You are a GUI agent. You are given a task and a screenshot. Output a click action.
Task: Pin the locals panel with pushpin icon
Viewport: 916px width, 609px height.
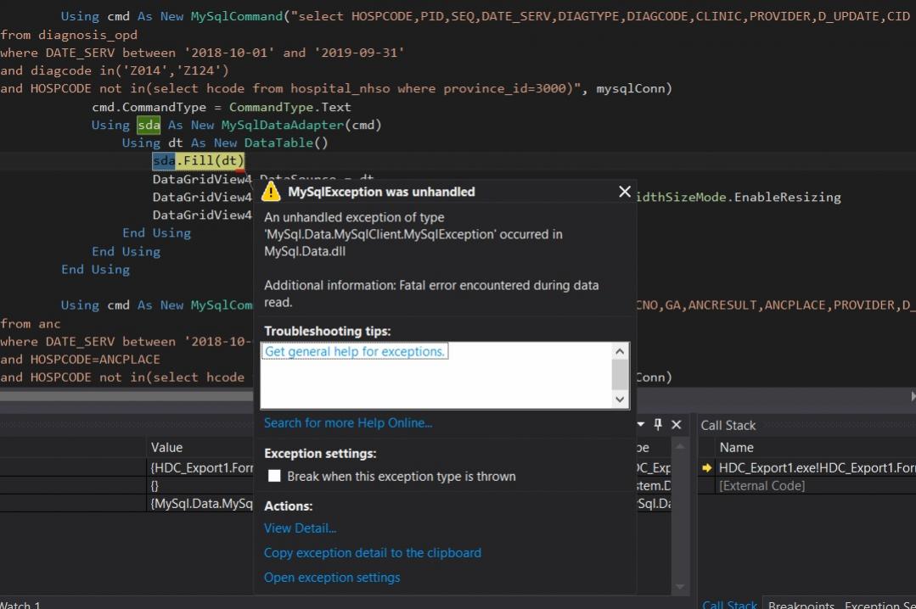tap(658, 425)
